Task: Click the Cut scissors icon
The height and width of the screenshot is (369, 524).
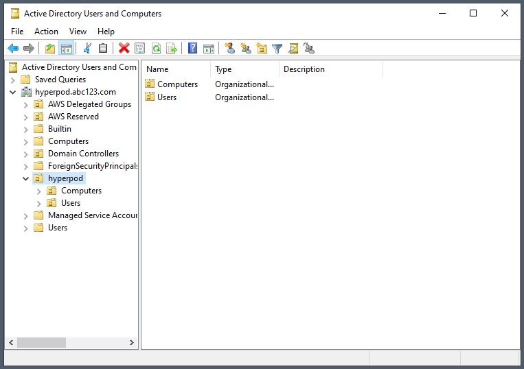Action: tap(87, 49)
